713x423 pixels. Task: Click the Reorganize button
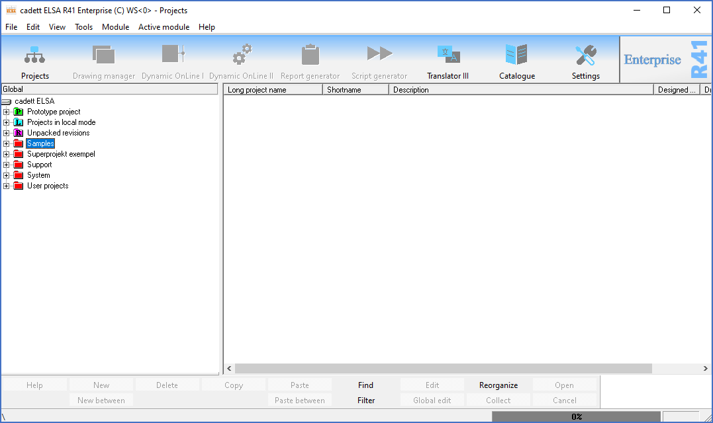click(x=499, y=385)
